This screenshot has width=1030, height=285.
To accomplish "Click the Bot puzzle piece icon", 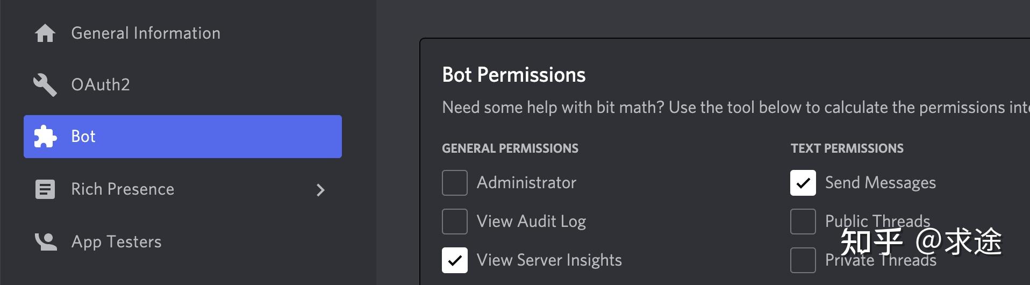I will pyautogui.click(x=45, y=137).
